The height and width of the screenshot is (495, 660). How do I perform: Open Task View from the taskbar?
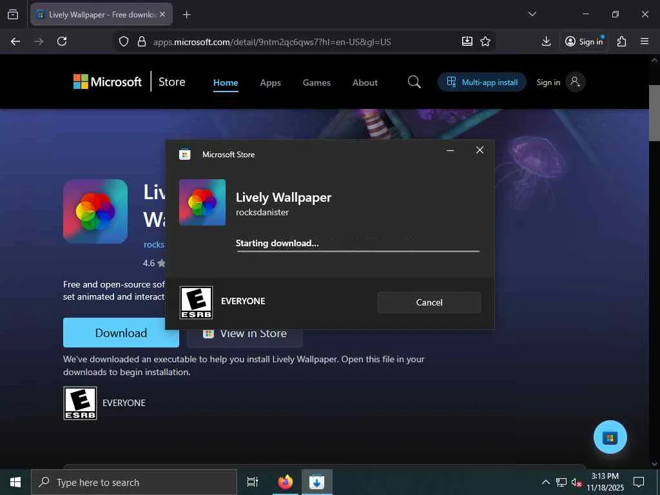(x=252, y=482)
